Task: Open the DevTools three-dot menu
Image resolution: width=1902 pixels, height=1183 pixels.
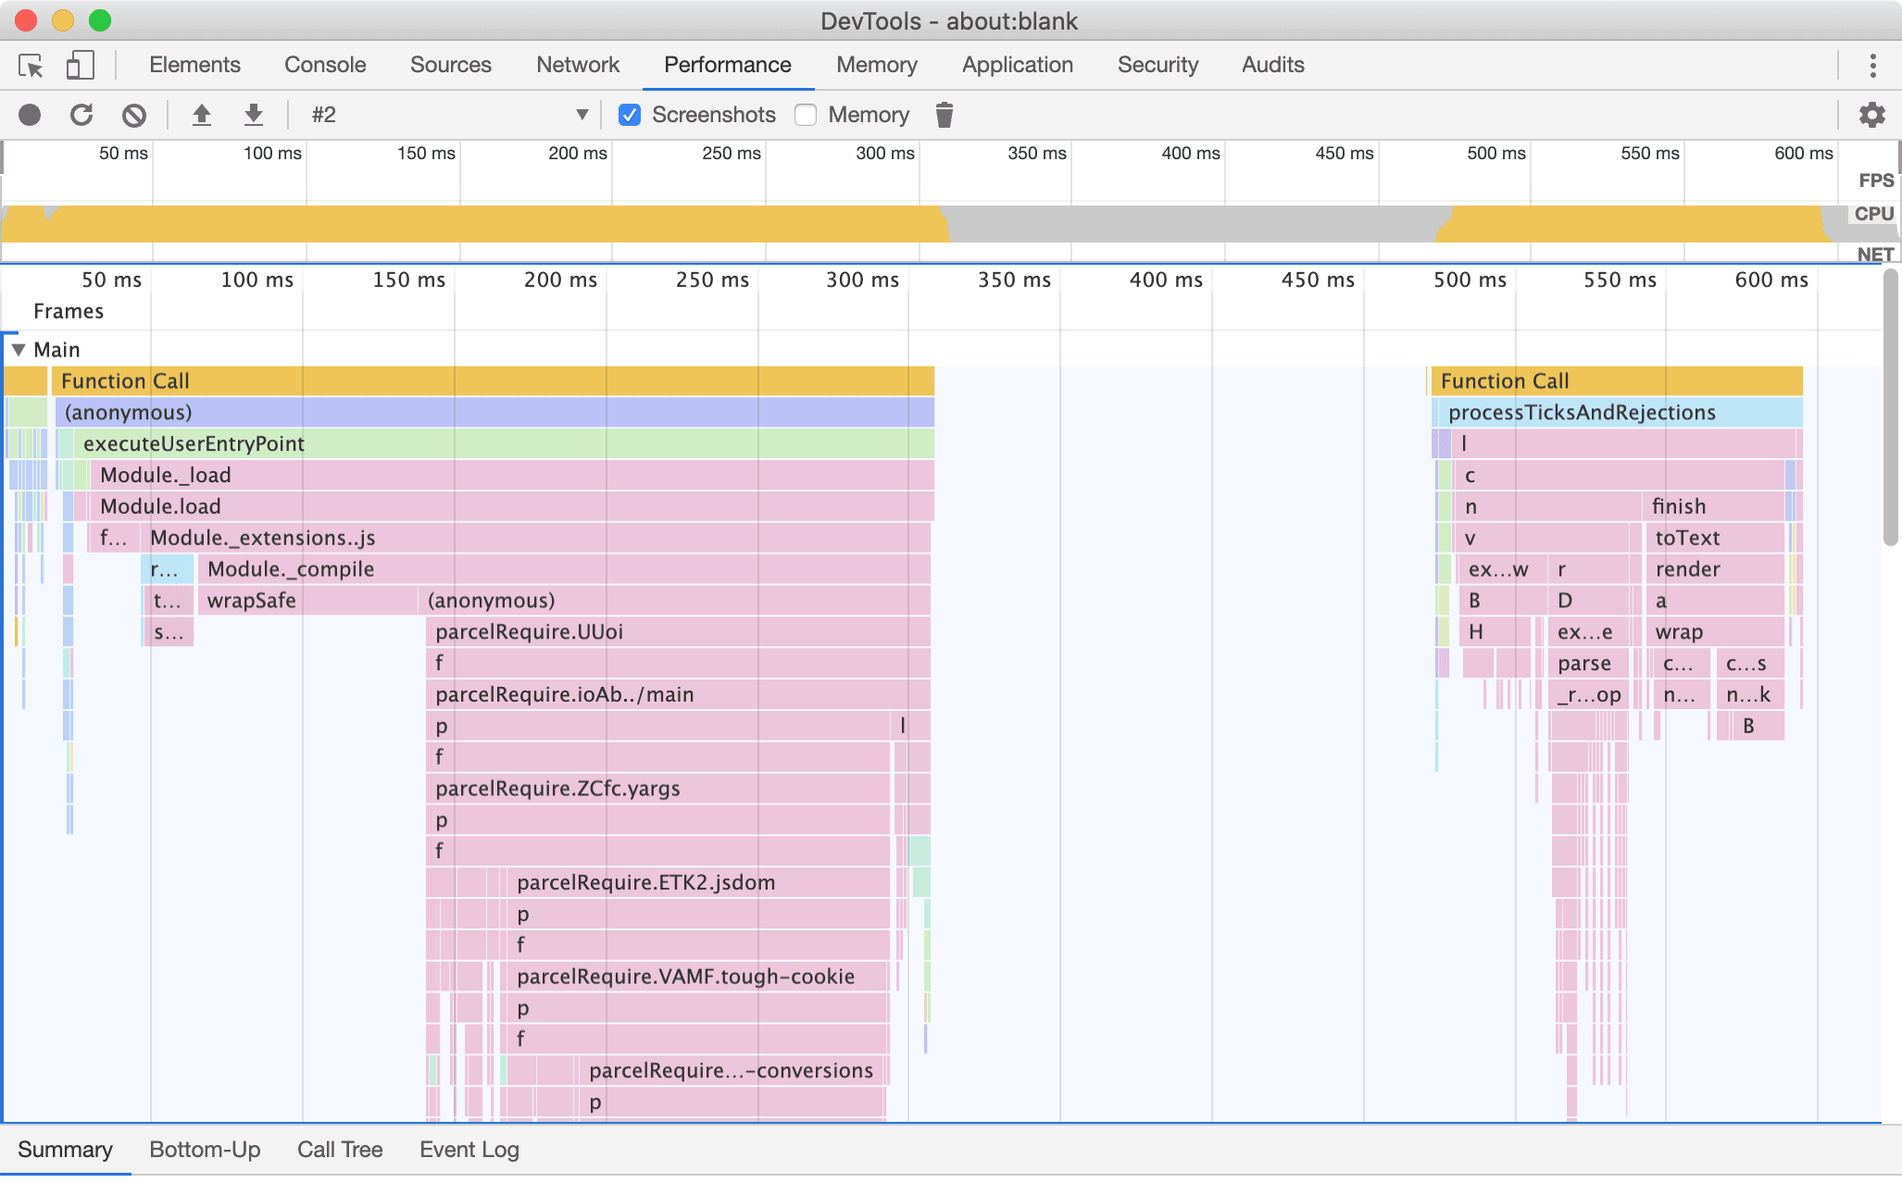Action: click(x=1872, y=66)
